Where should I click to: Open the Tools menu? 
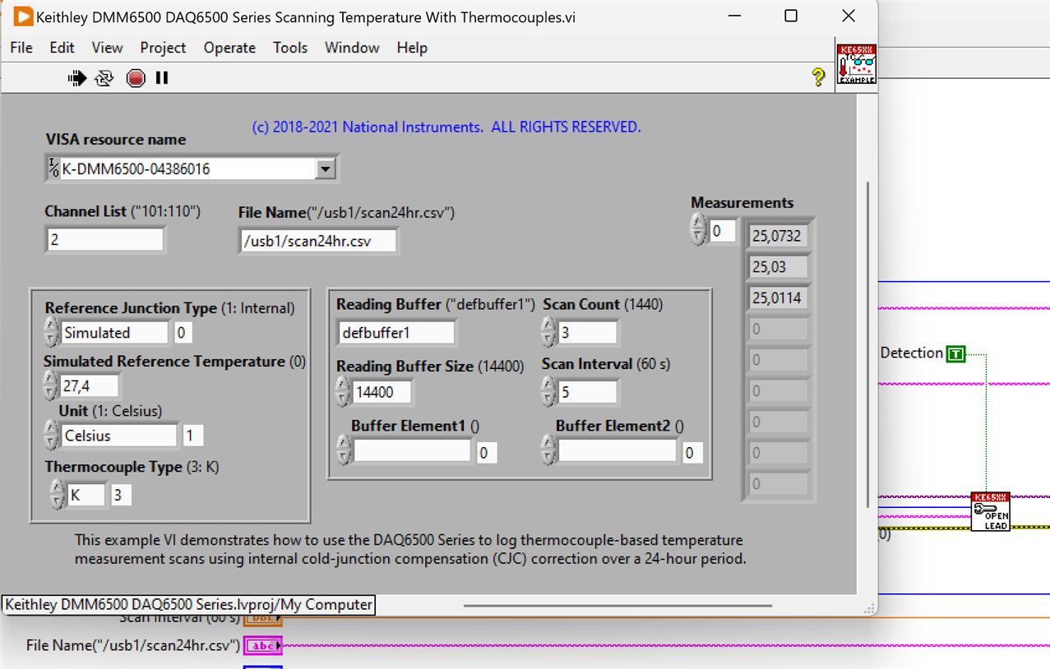tap(290, 48)
